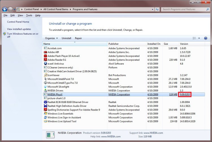This screenshot has height=142, width=212.
Task: Click the Bot Productions publisher cell
Action: click(117, 75)
